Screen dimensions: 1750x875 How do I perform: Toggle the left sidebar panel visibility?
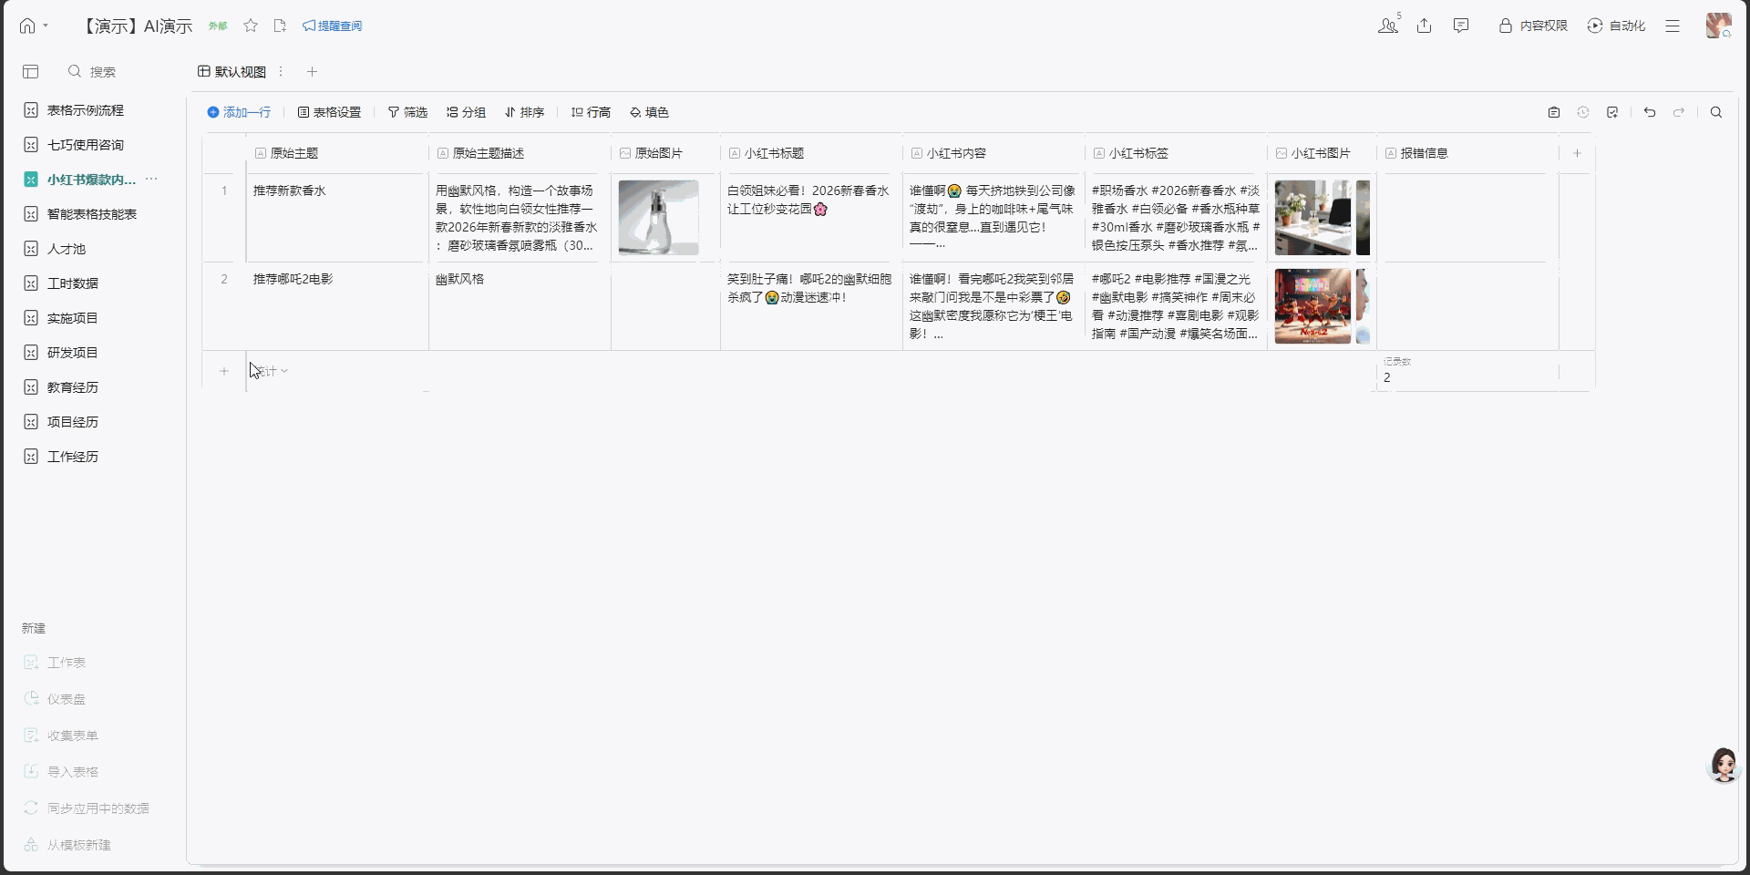coord(31,71)
